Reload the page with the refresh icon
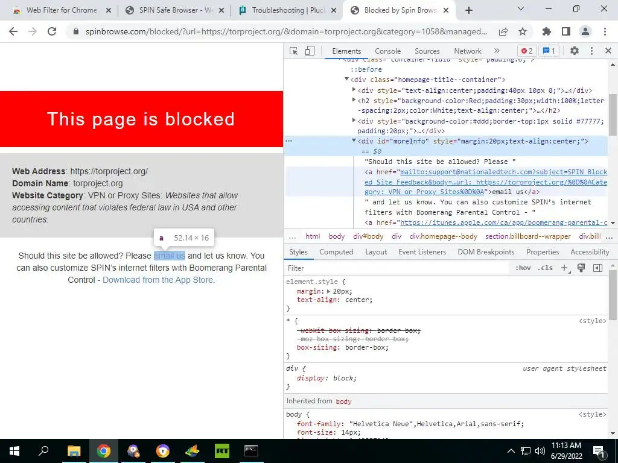Image resolution: width=618 pixels, height=463 pixels. coord(52,31)
